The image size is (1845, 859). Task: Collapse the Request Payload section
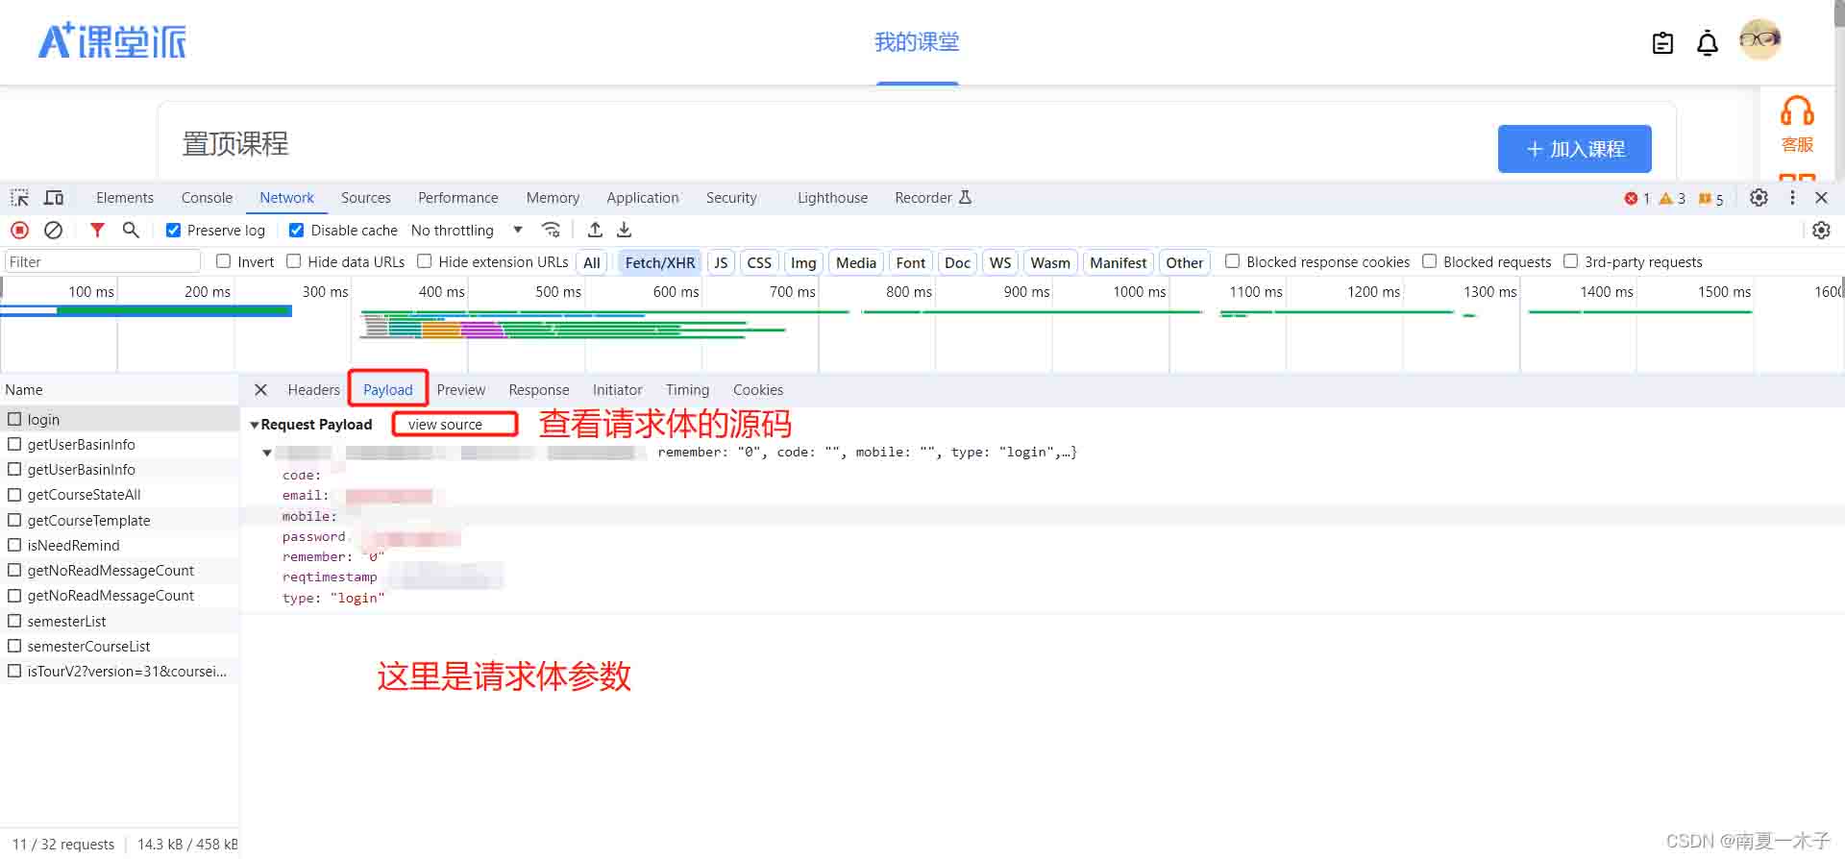click(255, 425)
